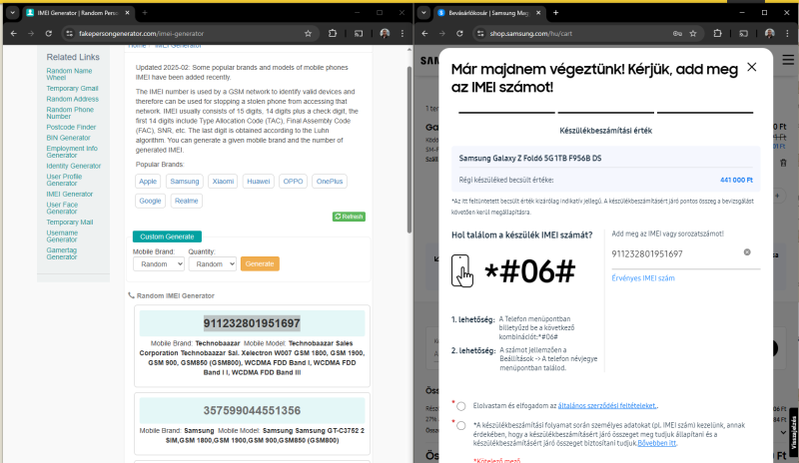Open Random Address link
The image size is (799, 463).
(72, 99)
